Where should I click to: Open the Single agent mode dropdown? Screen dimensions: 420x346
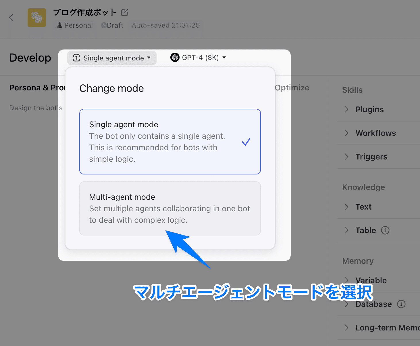tap(112, 58)
